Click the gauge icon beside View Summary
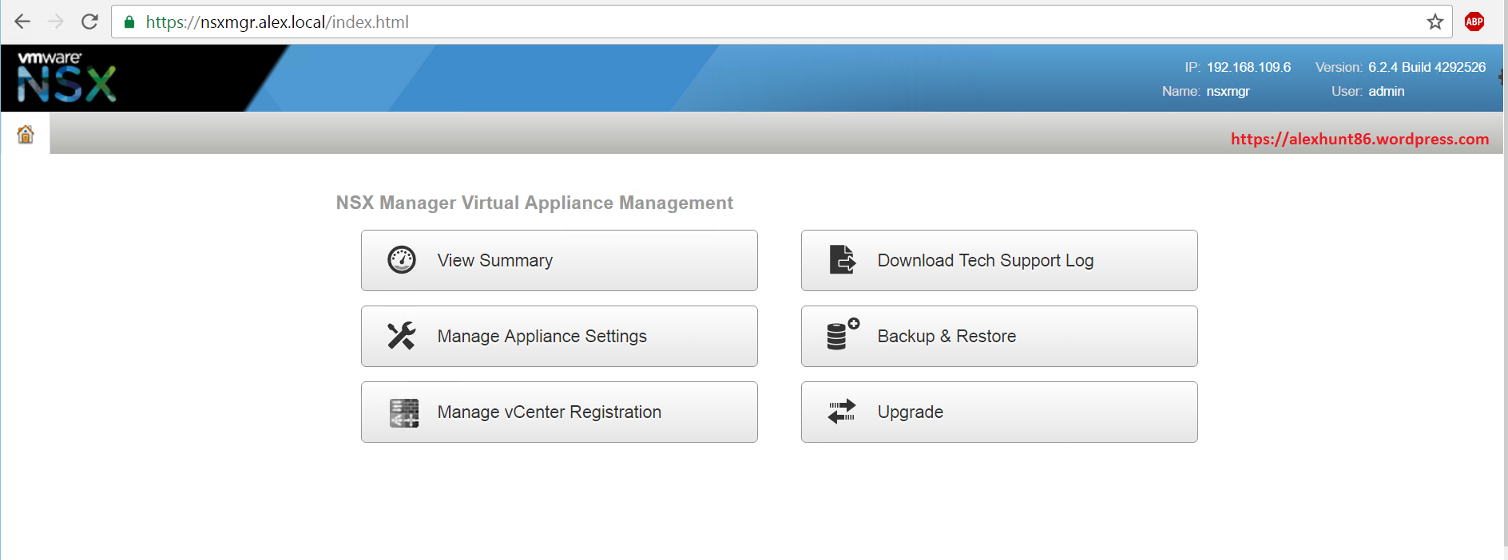1508x560 pixels. click(402, 260)
